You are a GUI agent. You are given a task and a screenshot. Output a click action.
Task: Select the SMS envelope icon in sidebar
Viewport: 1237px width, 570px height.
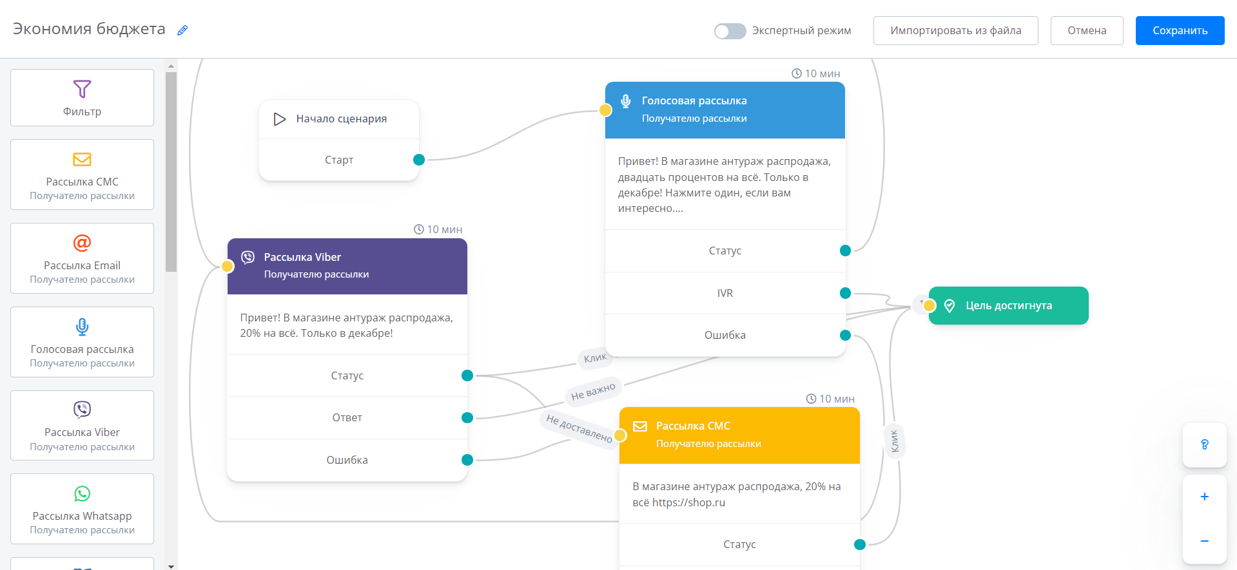(82, 159)
